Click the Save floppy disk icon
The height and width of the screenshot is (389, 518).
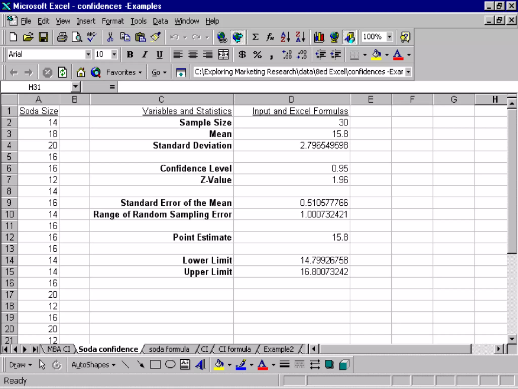tap(43, 37)
